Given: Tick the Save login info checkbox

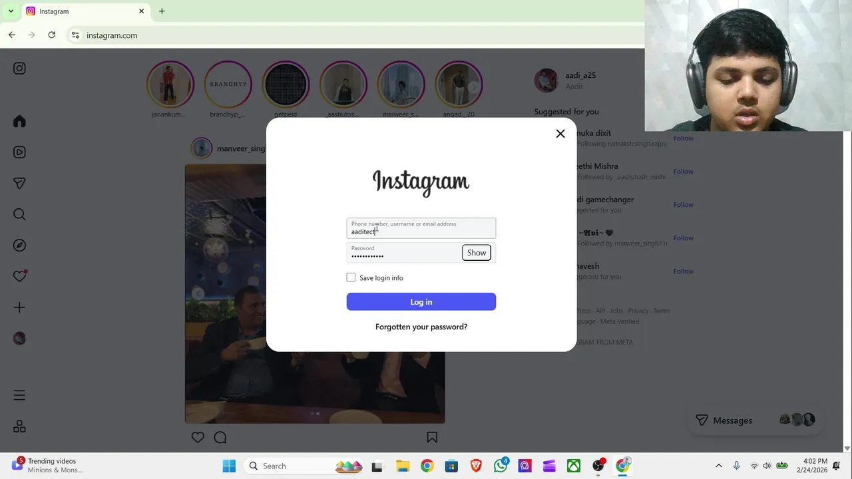Looking at the screenshot, I should tap(351, 277).
